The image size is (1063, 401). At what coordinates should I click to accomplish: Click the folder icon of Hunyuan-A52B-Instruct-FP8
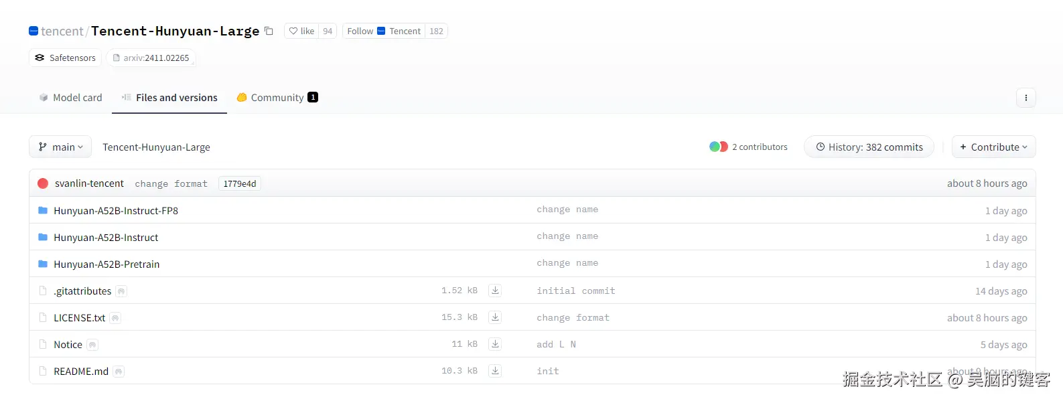click(43, 210)
